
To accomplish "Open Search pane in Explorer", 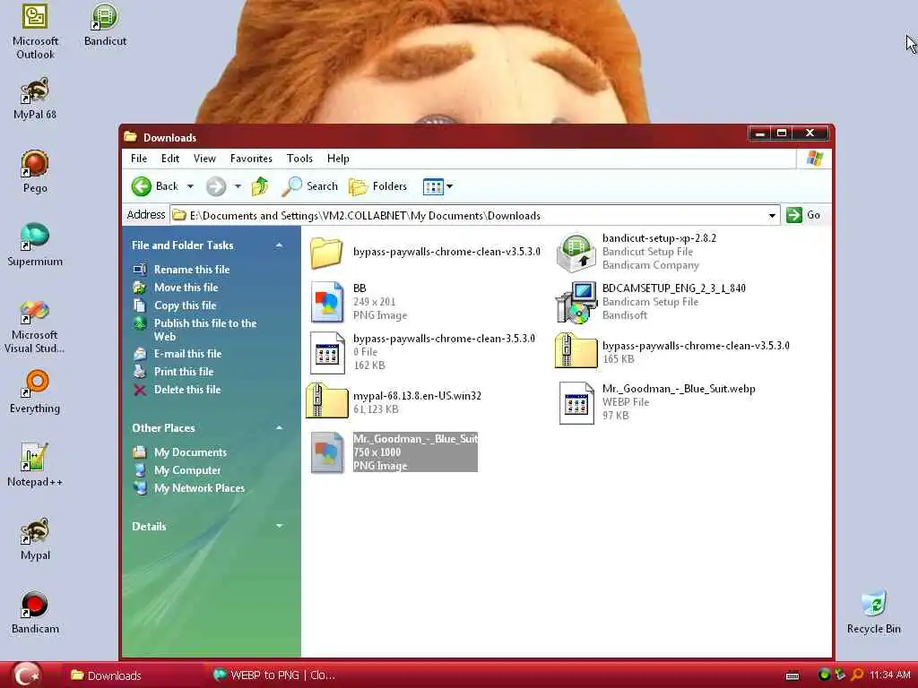I will pos(309,186).
